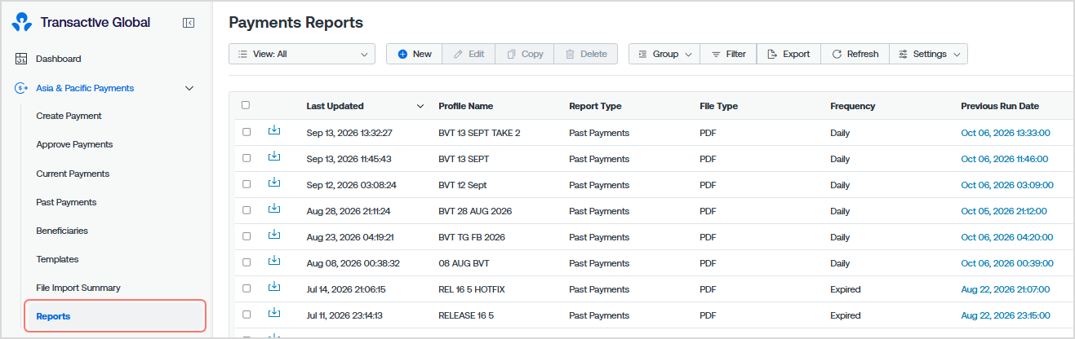Check the 08 AUG BVT row checkbox
This screenshot has width=1075, height=339.
coord(247,262)
